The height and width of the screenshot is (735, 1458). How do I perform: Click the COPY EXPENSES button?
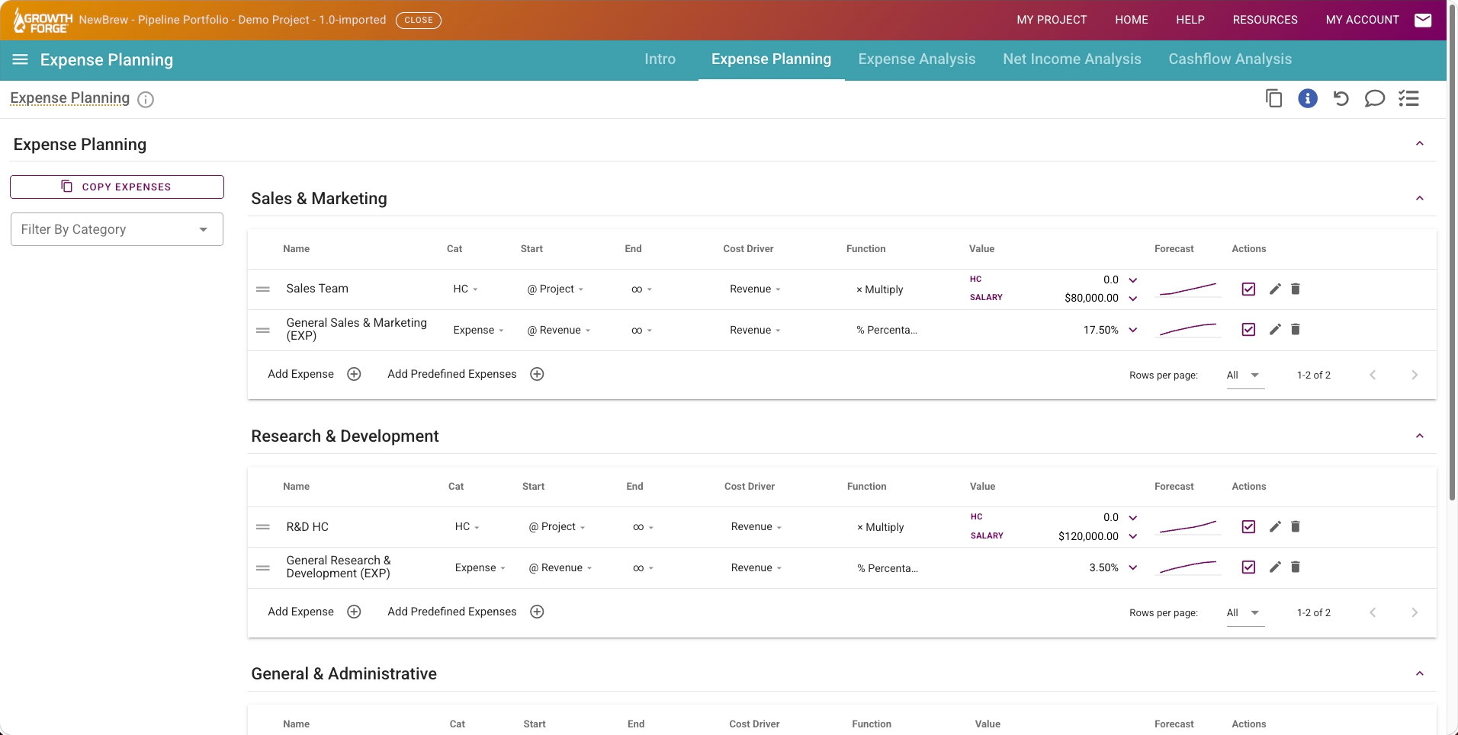tap(117, 187)
